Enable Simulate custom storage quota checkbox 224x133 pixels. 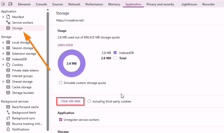[x=61, y=83]
